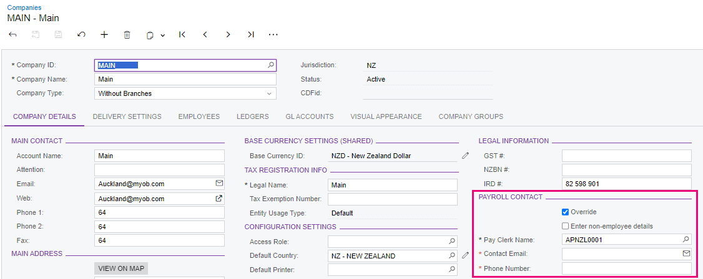703x279 pixels.
Task: Open the more actions ellipsis menu
Action: click(273, 35)
